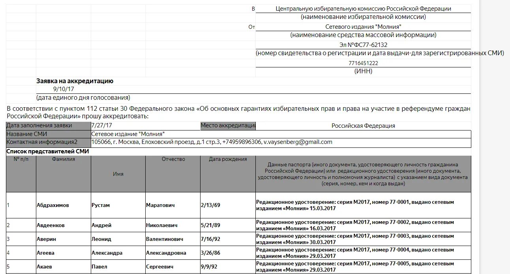The image size is (510, 274).
Task: Select the birth date 7/16/92
Action: 228,239
